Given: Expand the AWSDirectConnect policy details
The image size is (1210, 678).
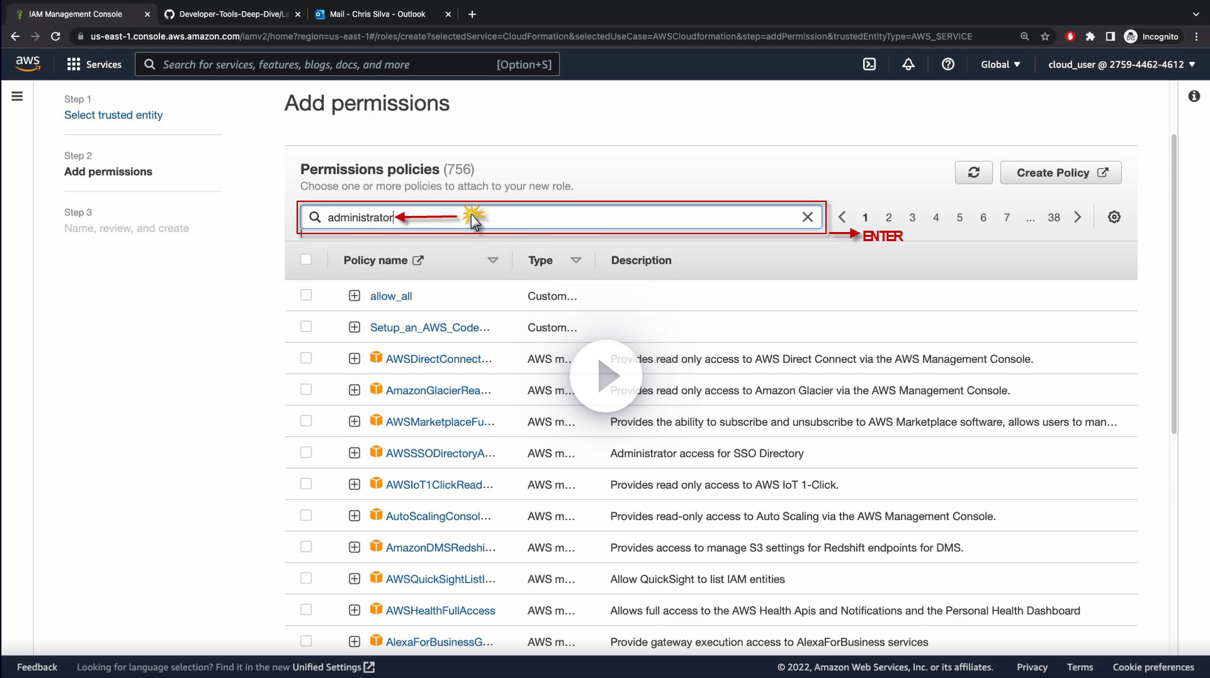Looking at the screenshot, I should [x=355, y=359].
